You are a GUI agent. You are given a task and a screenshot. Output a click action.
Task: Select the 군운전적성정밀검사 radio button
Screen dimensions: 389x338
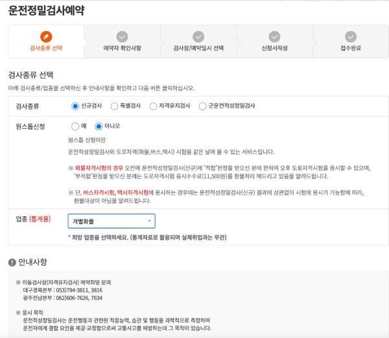click(x=202, y=106)
